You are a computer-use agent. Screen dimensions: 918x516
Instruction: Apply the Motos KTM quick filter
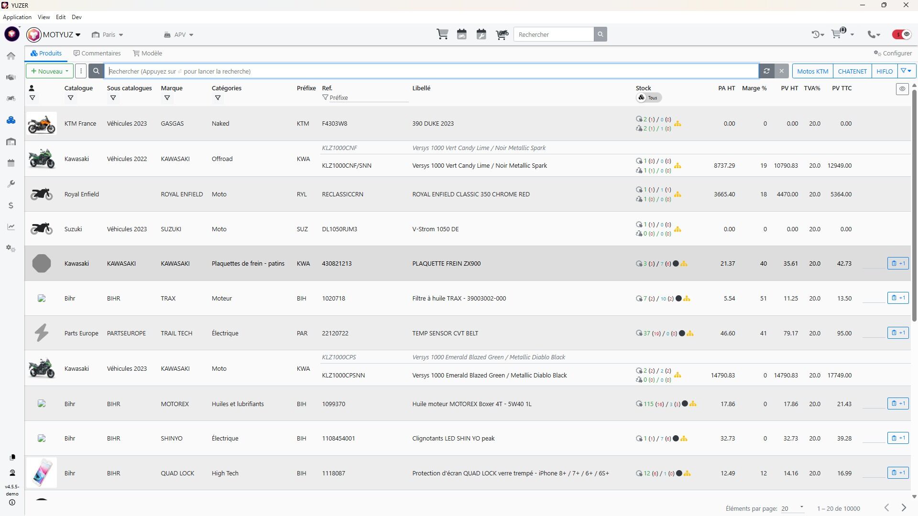[812, 71]
